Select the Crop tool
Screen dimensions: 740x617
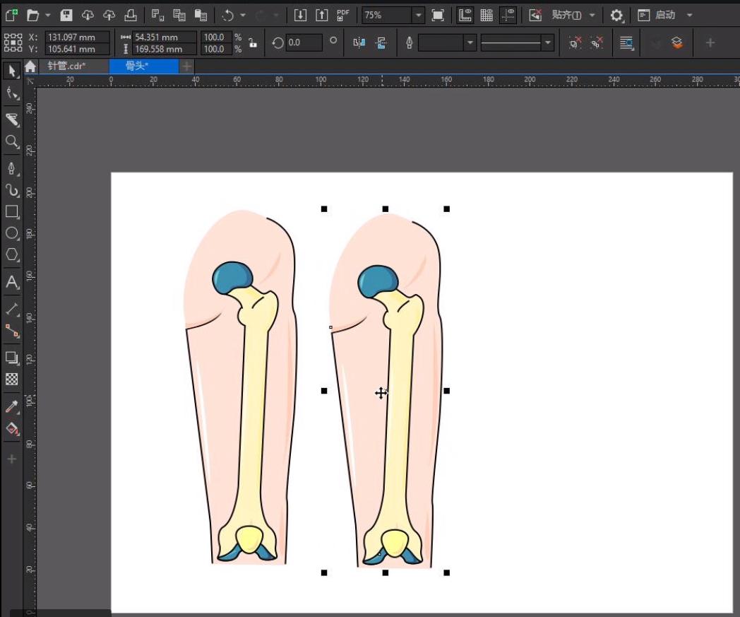pyautogui.click(x=12, y=119)
